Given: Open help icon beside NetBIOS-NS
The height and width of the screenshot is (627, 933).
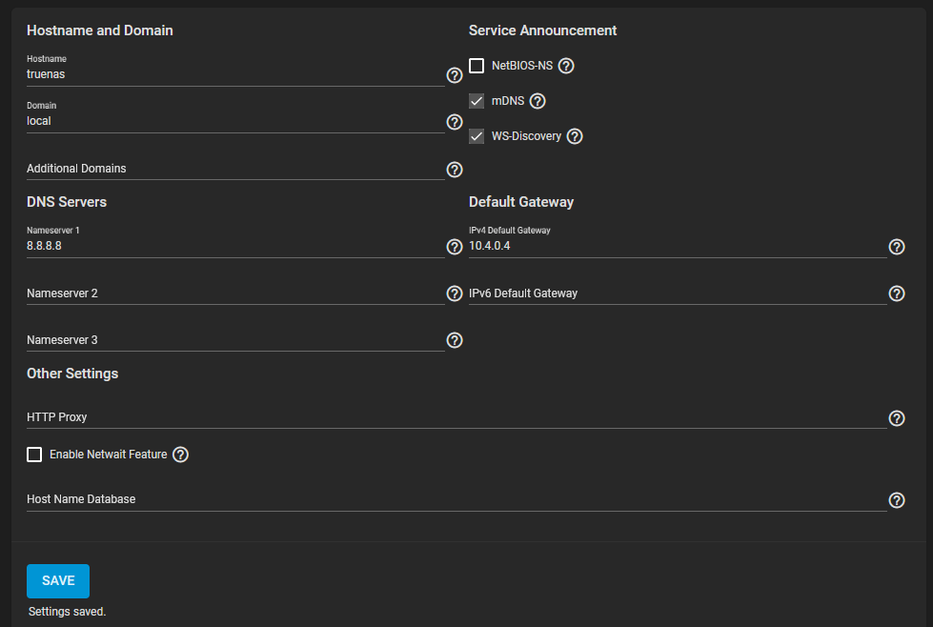Looking at the screenshot, I should [x=566, y=66].
